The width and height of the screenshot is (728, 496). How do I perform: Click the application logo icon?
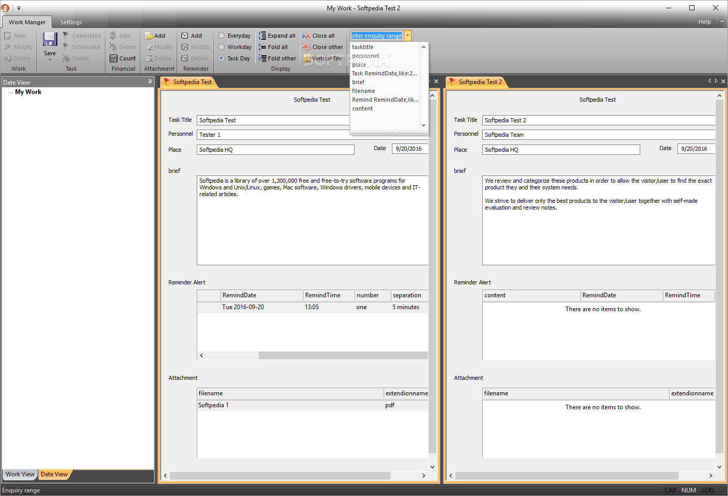click(5, 8)
